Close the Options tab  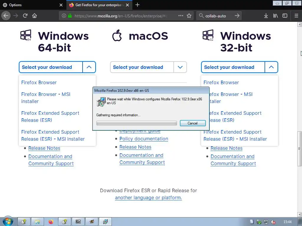tap(61, 5)
